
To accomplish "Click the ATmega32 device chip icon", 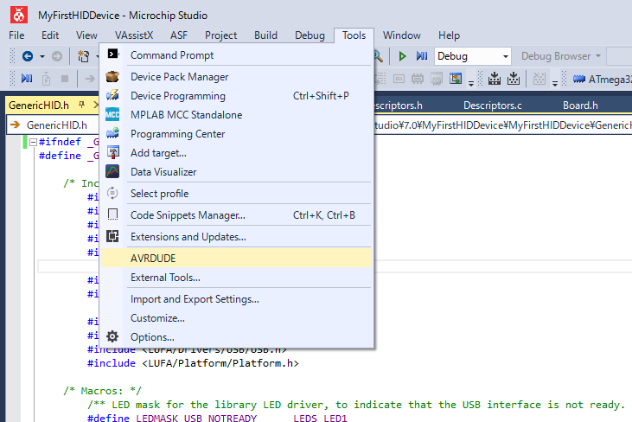I will [578, 79].
